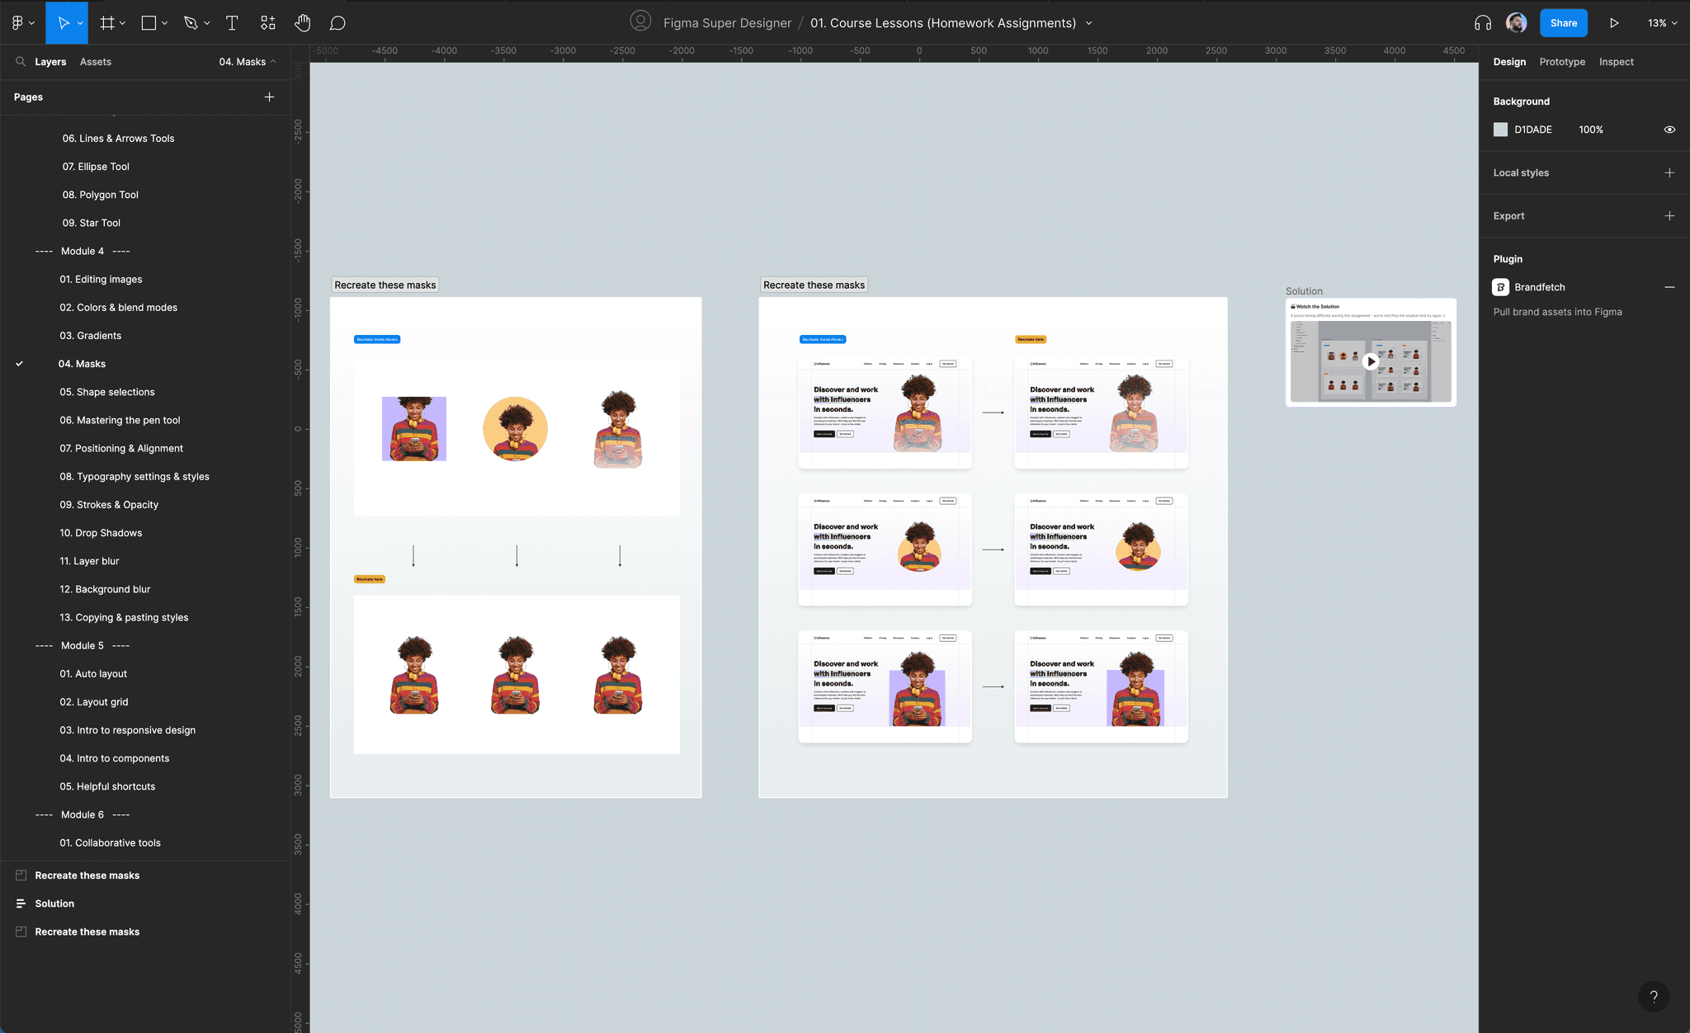Select the Pen tool

[191, 22]
